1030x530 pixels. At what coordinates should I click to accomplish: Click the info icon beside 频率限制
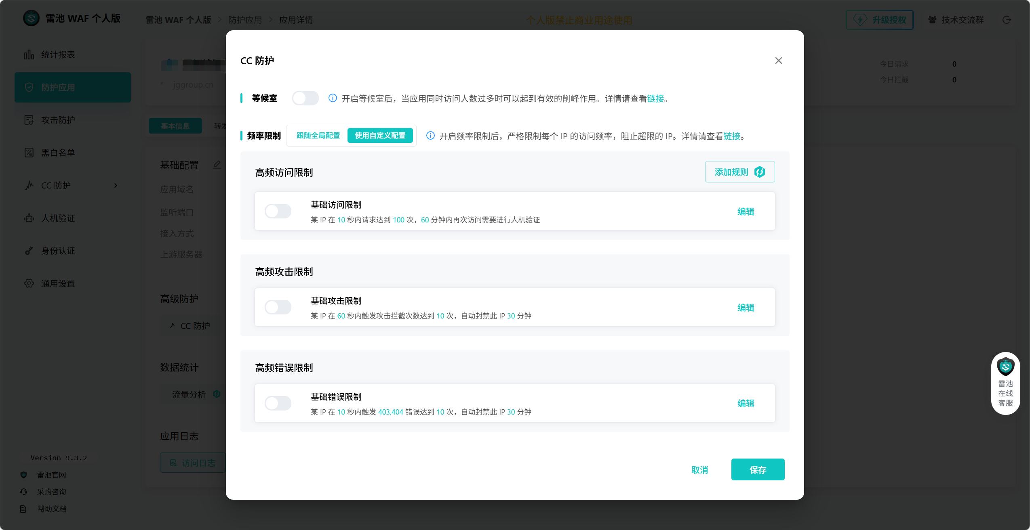click(x=430, y=136)
